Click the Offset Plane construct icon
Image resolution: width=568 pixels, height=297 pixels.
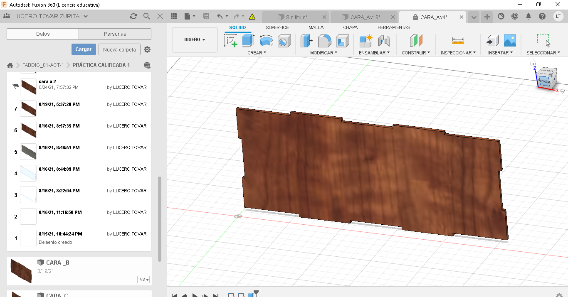coord(416,41)
